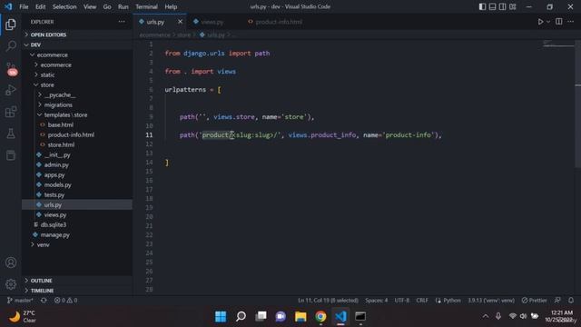Switch to the views.py tab
This screenshot has width=581, height=327.
pyautogui.click(x=212, y=22)
